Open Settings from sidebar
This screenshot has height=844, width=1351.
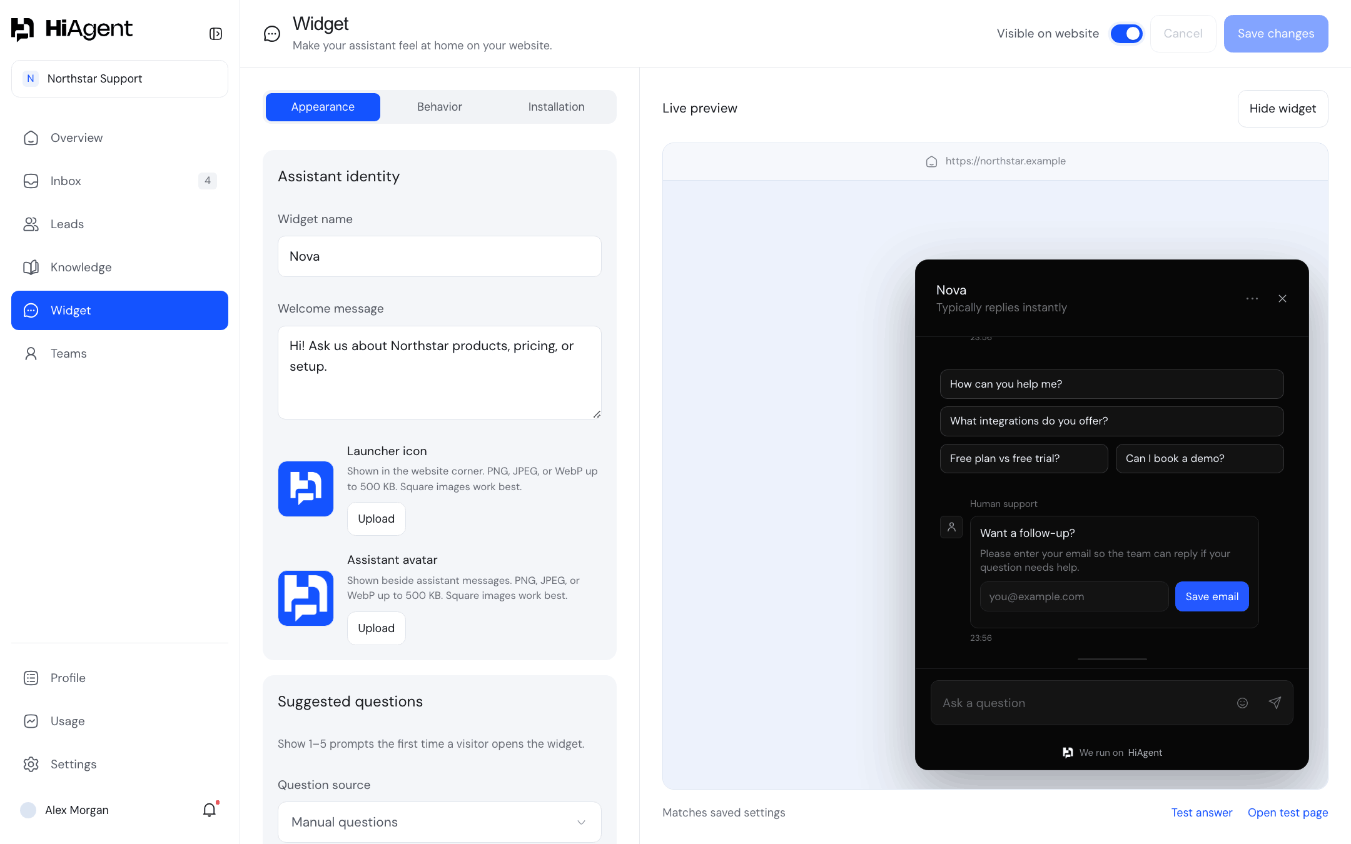(x=119, y=764)
